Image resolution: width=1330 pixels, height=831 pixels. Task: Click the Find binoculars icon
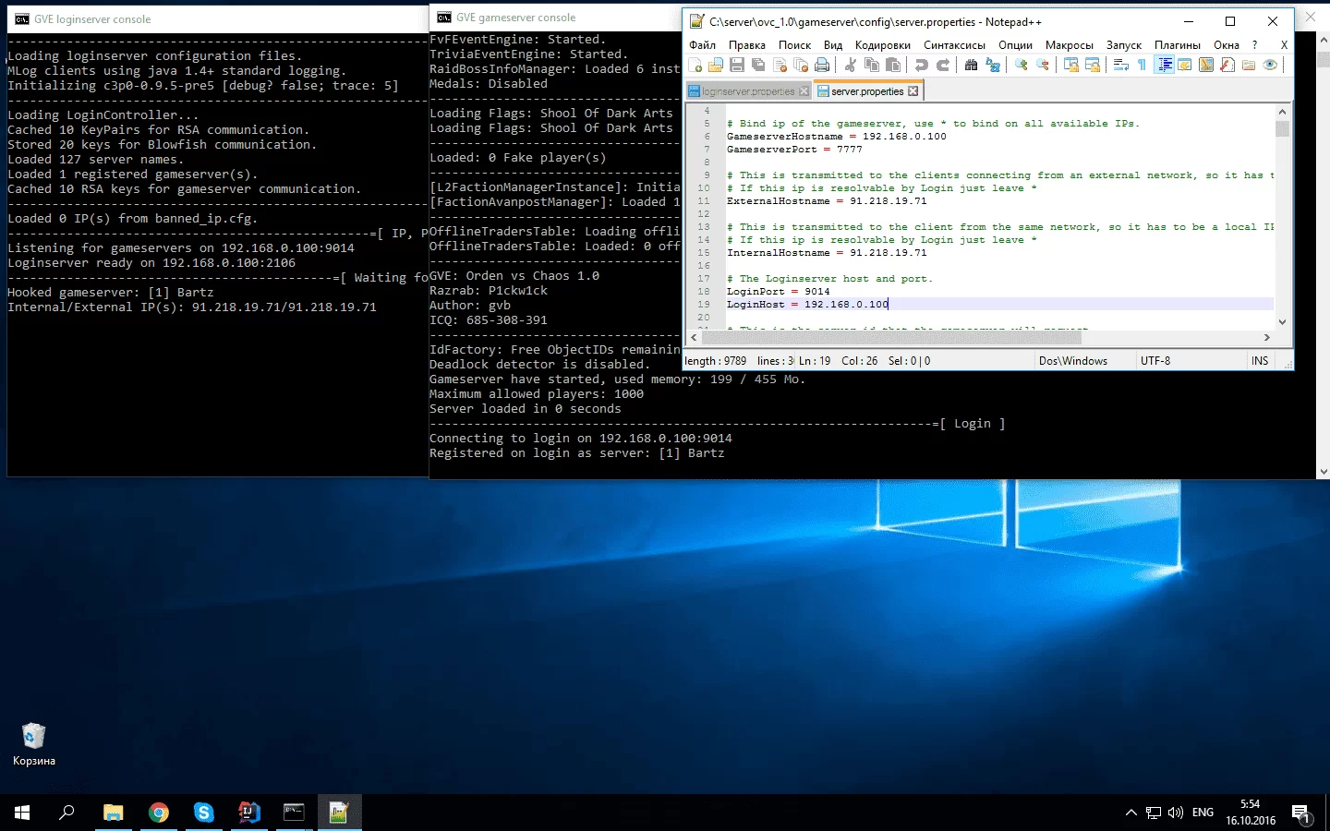tap(971, 65)
